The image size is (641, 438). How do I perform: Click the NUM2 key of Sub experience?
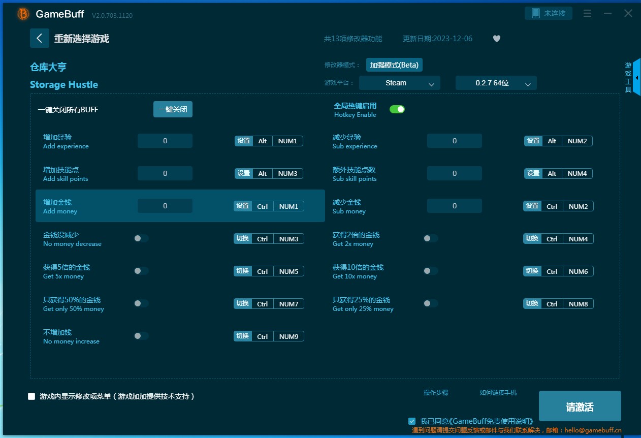(x=578, y=141)
